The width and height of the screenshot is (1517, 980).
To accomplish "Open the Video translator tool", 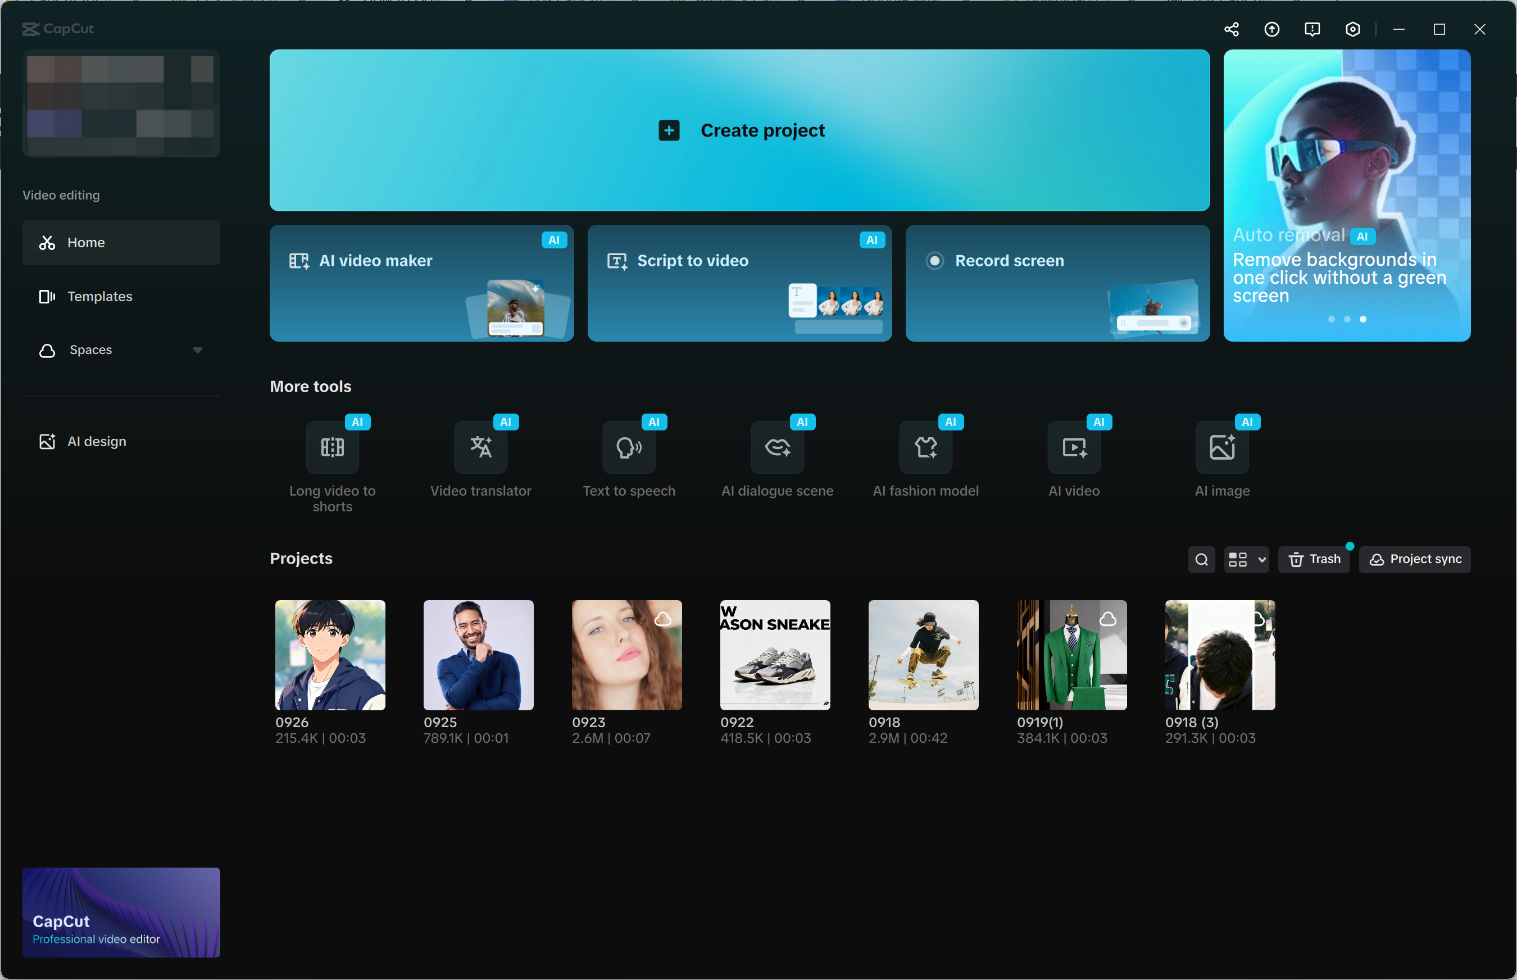I will click(480, 447).
